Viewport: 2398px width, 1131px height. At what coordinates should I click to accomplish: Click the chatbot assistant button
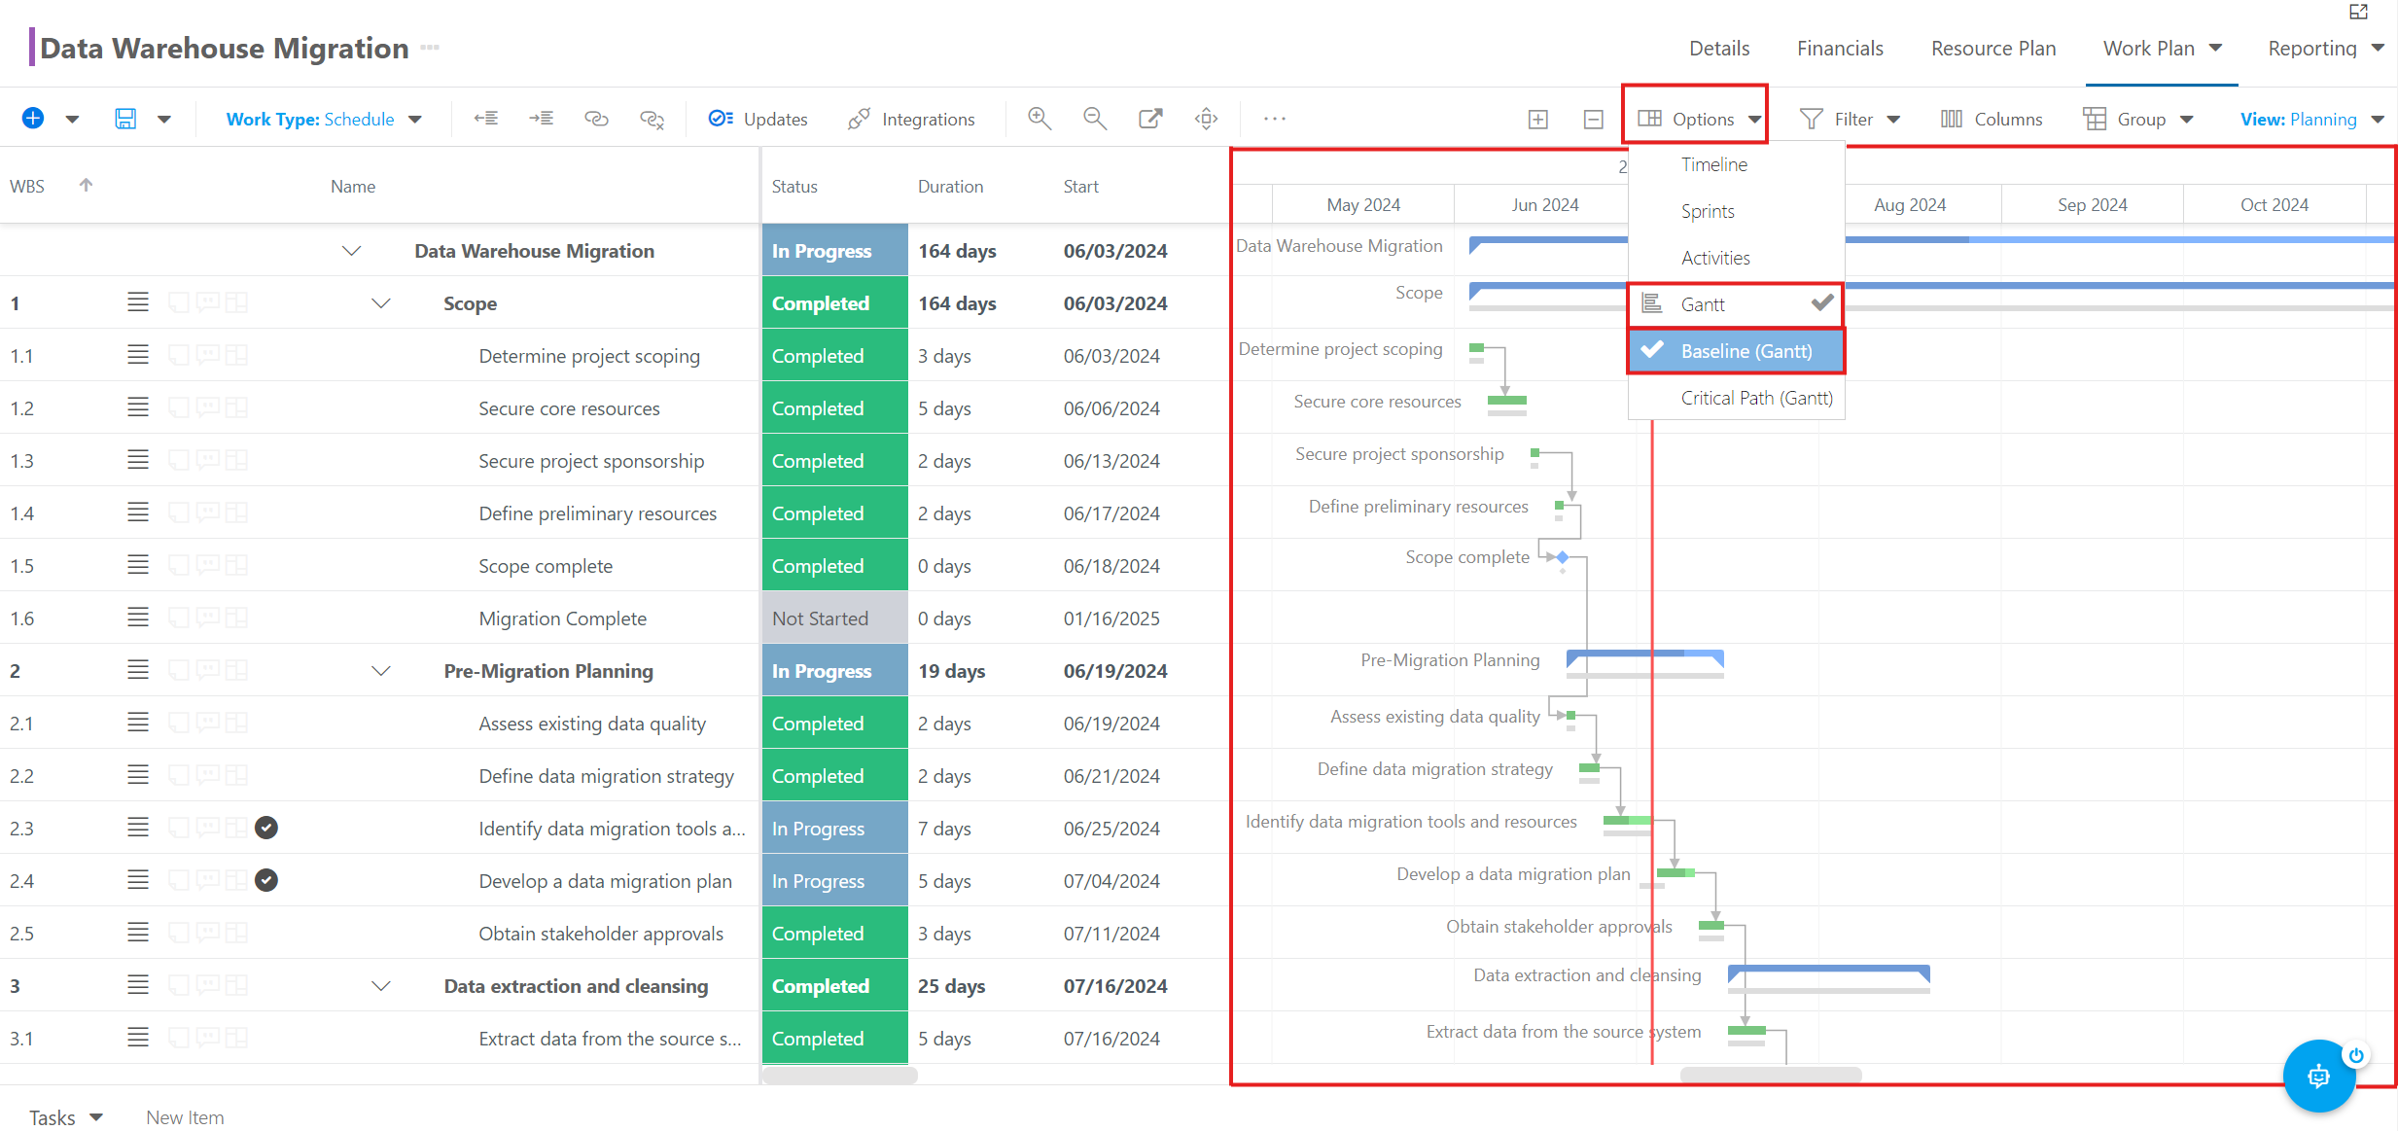(x=2319, y=1077)
